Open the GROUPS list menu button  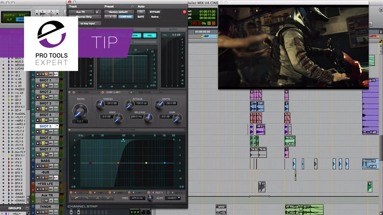(x=27, y=208)
